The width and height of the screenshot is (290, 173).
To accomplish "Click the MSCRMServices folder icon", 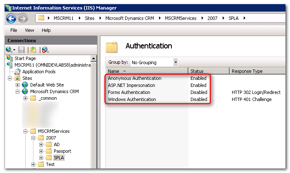I will tap(33, 131).
